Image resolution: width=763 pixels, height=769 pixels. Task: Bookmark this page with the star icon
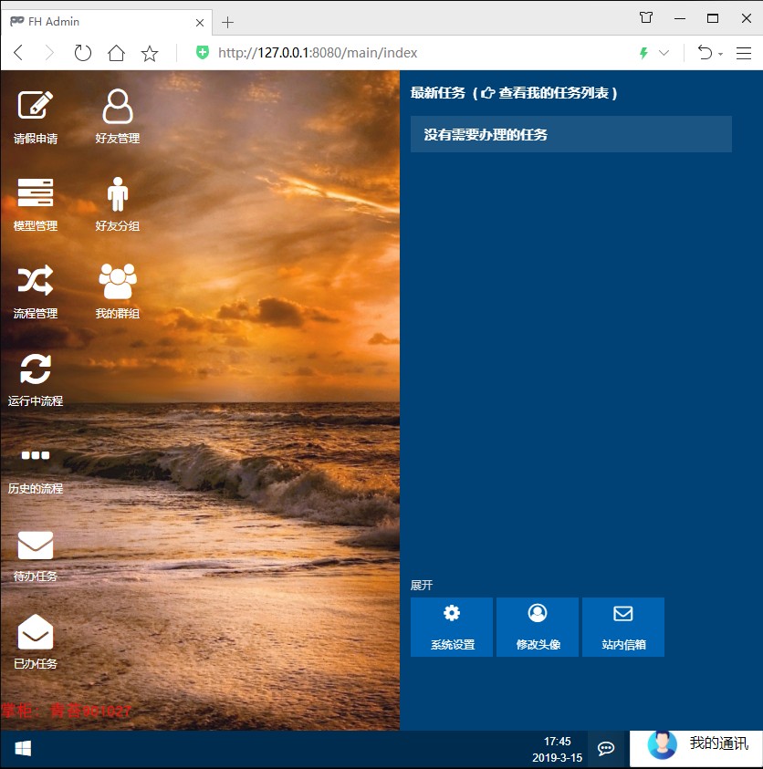[150, 53]
